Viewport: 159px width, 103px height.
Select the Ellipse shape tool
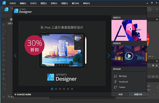coord(3,74)
